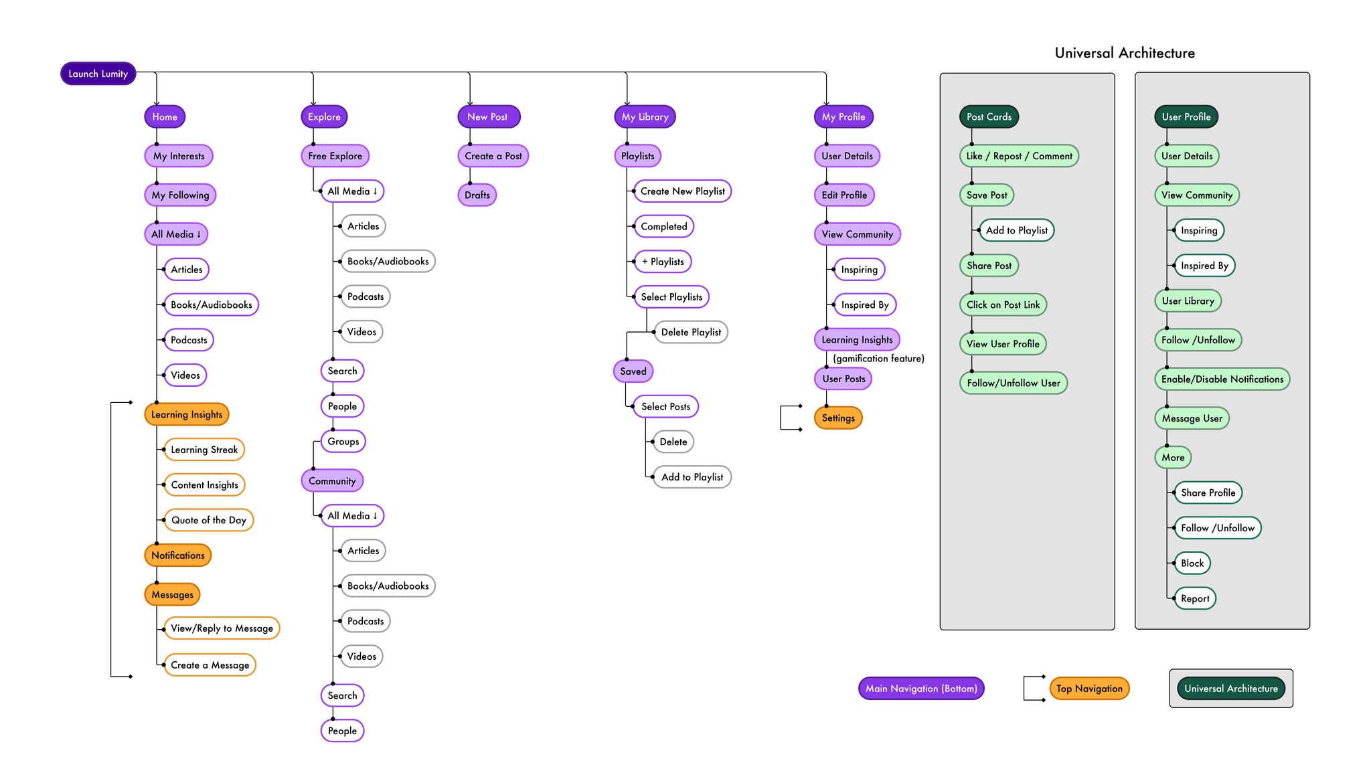The height and width of the screenshot is (783, 1371).
Task: Click the Completed playlist node
Action: [663, 227]
